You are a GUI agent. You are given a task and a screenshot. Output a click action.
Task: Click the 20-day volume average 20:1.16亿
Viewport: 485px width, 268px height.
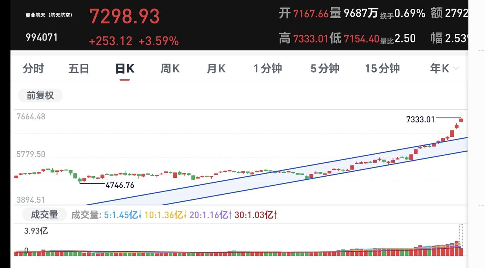[x=210, y=215]
